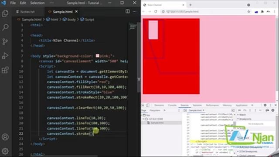This screenshot has width=279, height=157.
Task: Toggle deactivate breakpoints button
Action: (267, 110)
